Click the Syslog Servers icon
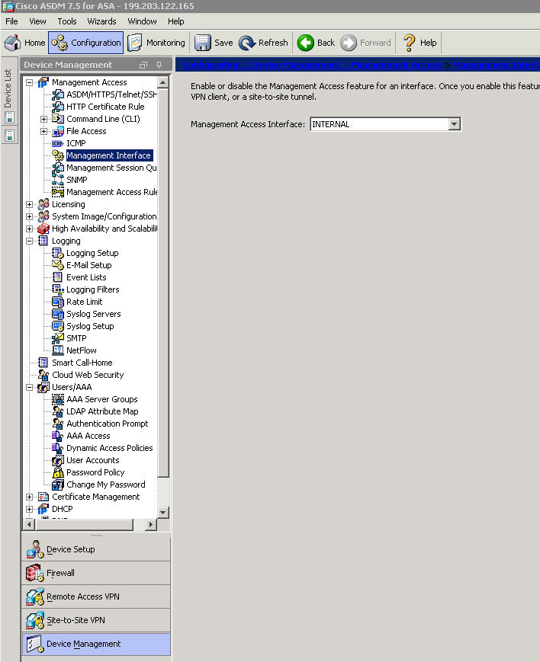Image resolution: width=540 pixels, height=662 pixels. [x=57, y=314]
